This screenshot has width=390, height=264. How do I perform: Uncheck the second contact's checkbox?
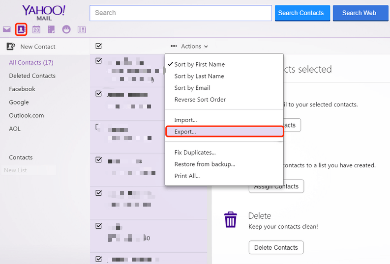99,94
